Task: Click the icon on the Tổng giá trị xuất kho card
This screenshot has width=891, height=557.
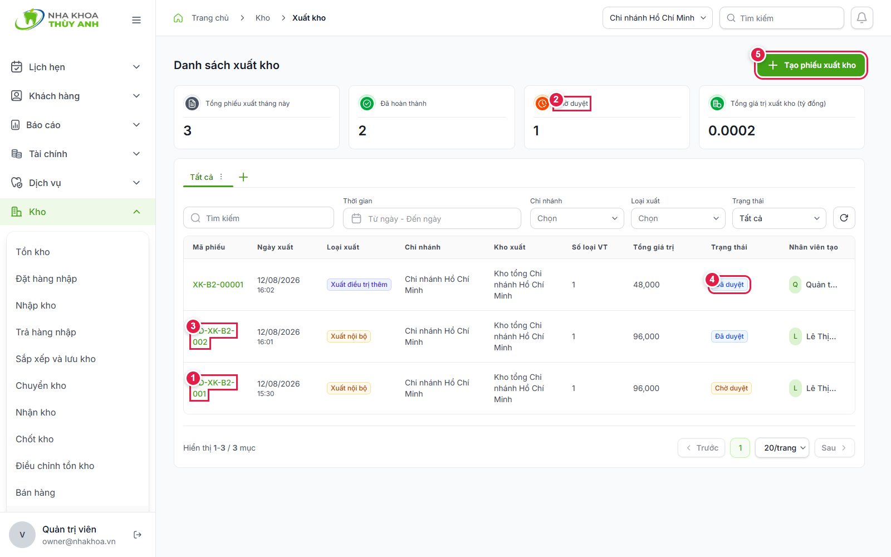Action: click(x=717, y=104)
